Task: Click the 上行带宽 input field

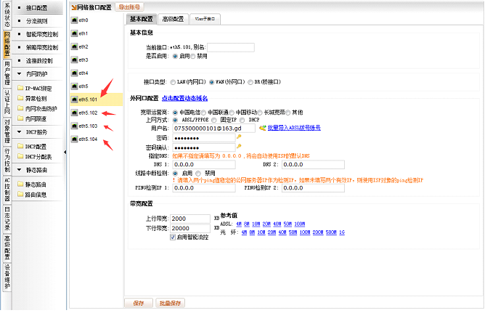Action: click(x=190, y=219)
